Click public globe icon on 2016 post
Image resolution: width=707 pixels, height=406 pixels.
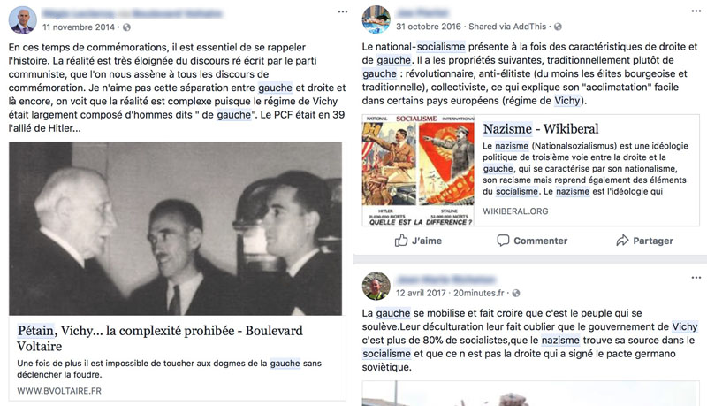point(558,27)
